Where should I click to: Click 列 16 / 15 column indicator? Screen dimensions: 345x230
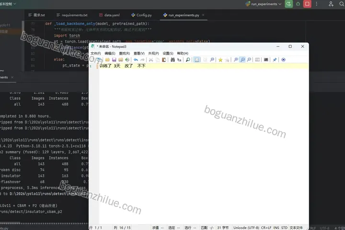point(122,228)
